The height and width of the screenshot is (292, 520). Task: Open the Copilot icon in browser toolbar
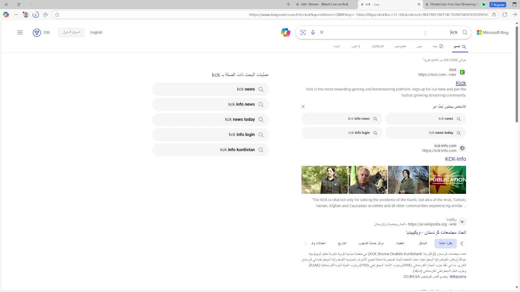pos(6,15)
